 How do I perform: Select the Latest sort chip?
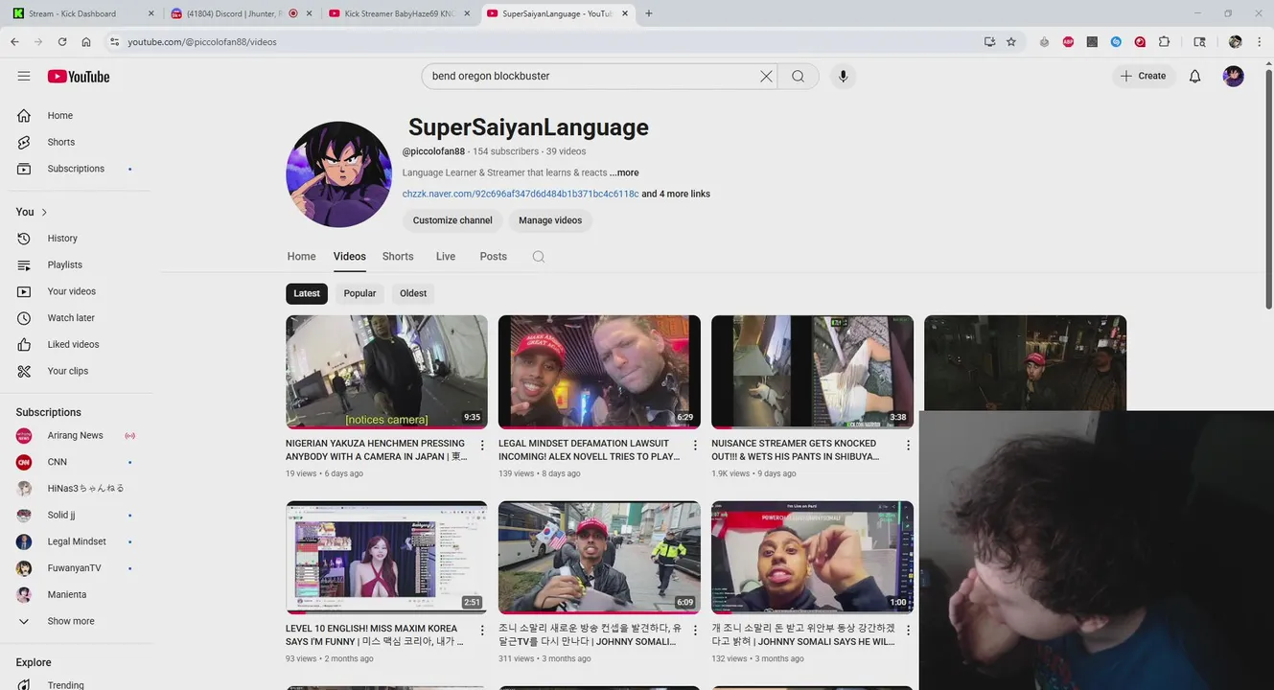pos(307,293)
